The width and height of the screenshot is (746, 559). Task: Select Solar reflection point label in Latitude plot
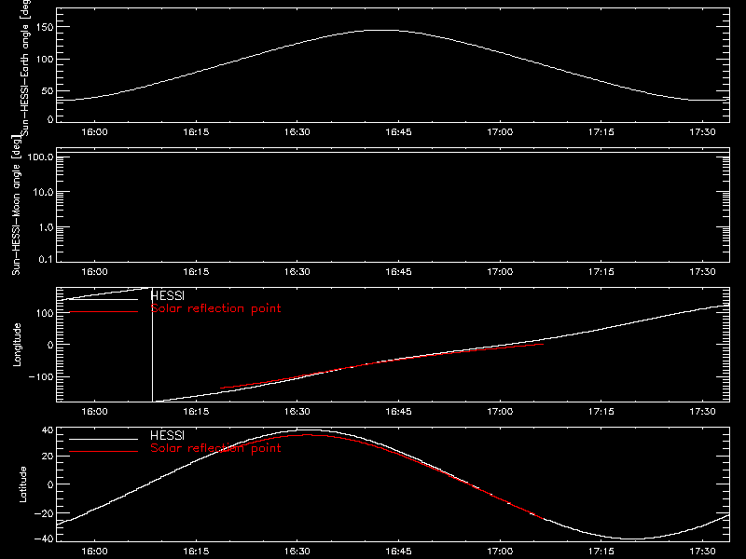(216, 448)
